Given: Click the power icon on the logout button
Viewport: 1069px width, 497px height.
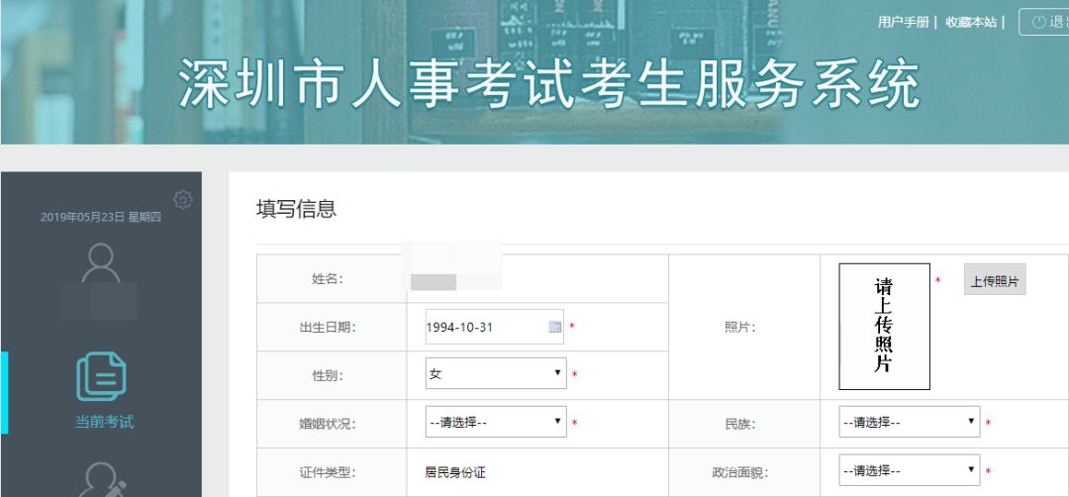Looking at the screenshot, I should pos(1039,22).
